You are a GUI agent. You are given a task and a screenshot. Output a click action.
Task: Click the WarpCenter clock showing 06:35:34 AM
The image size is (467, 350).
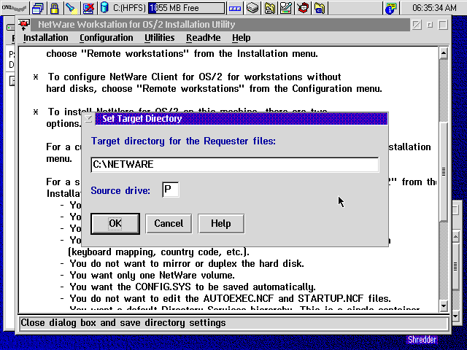pyautogui.click(x=434, y=8)
